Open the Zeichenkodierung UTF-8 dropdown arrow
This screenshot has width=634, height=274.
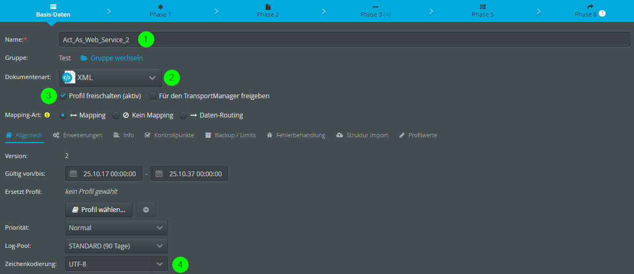pyautogui.click(x=160, y=264)
